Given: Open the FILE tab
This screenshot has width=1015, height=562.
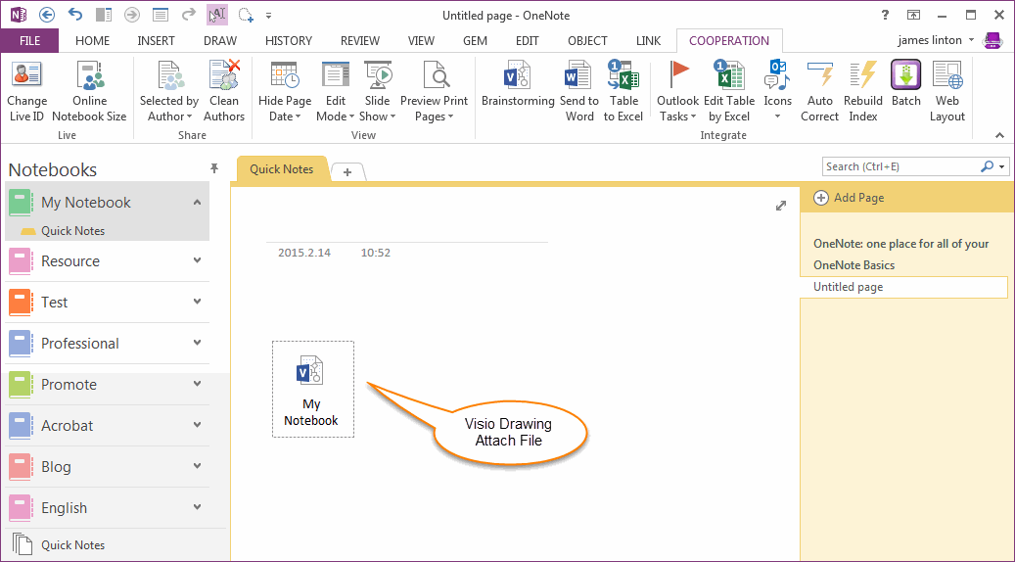Looking at the screenshot, I should (29, 41).
